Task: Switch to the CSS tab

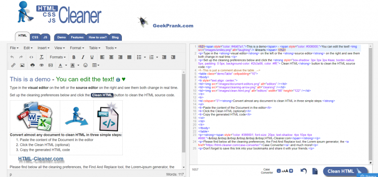Action: click(35, 37)
